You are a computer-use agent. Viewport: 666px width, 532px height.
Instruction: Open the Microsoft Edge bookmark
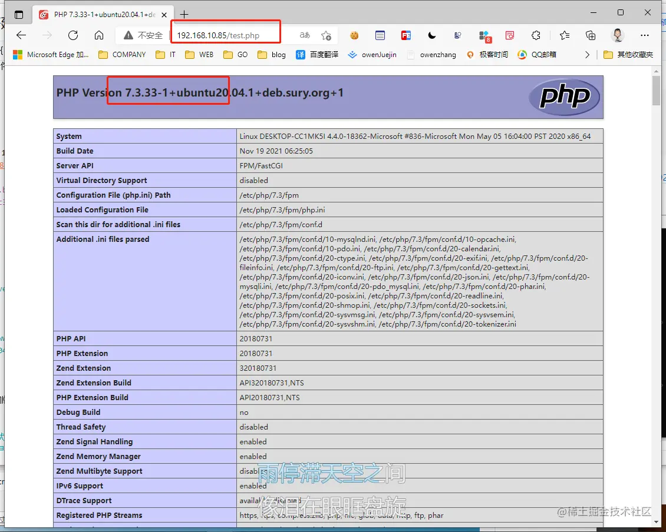tap(51, 55)
